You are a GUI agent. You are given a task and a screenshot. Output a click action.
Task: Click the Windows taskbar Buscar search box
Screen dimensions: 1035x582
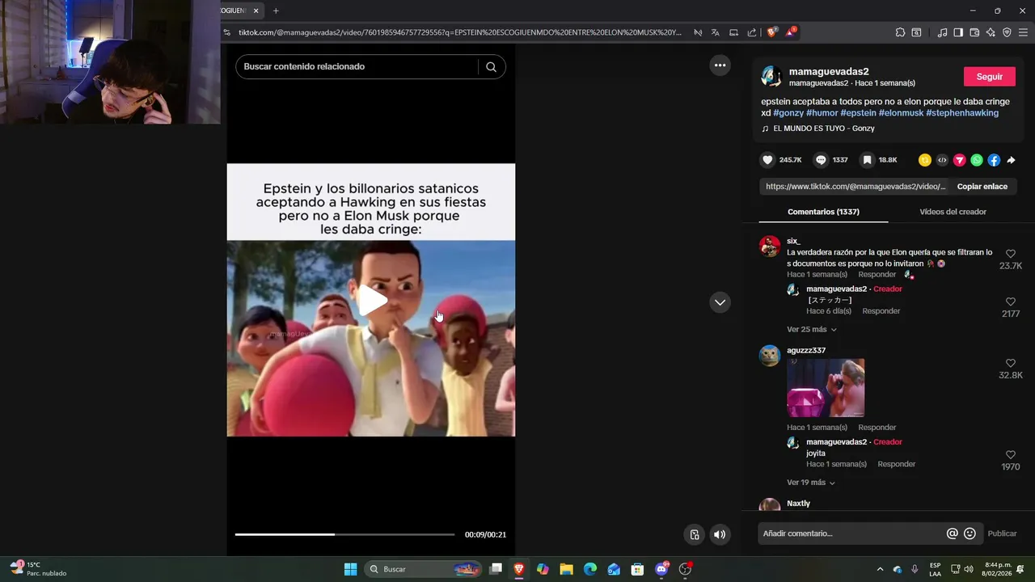pos(423,569)
